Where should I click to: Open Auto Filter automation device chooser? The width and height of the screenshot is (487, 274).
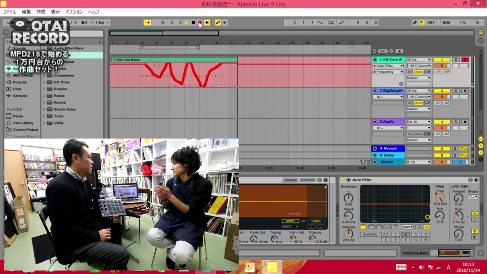(x=388, y=66)
